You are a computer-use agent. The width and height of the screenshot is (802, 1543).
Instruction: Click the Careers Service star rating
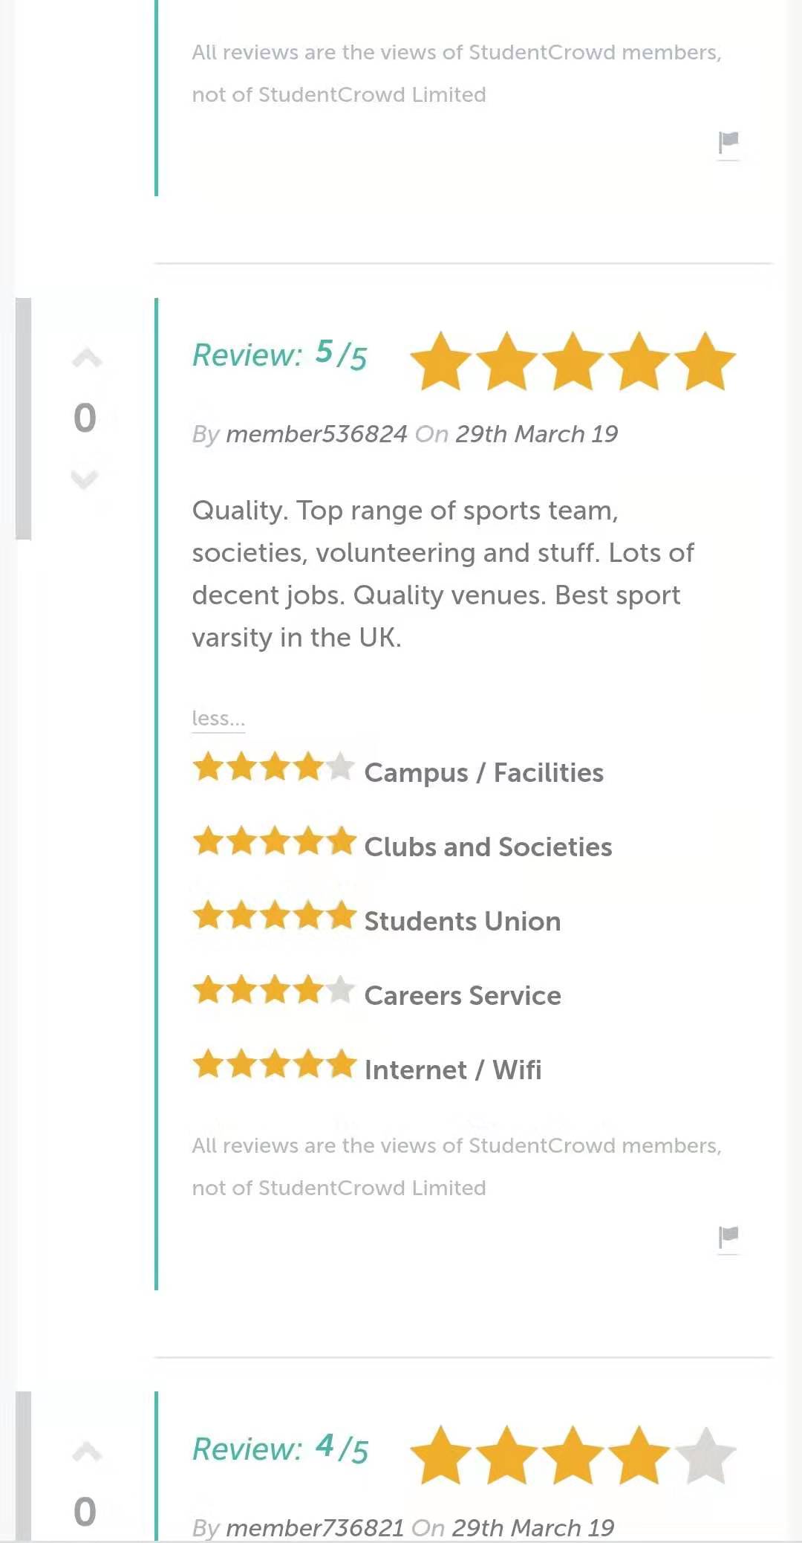273,990
